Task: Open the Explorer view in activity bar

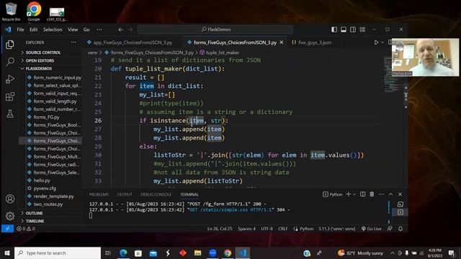Action: click(10, 45)
